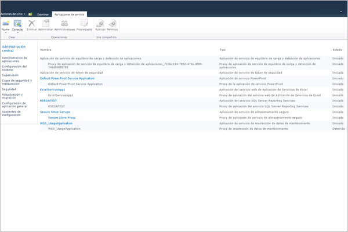The width and height of the screenshot is (348, 232).
Task: Click the Eliminar X icon
Action: pyautogui.click(x=32, y=23)
